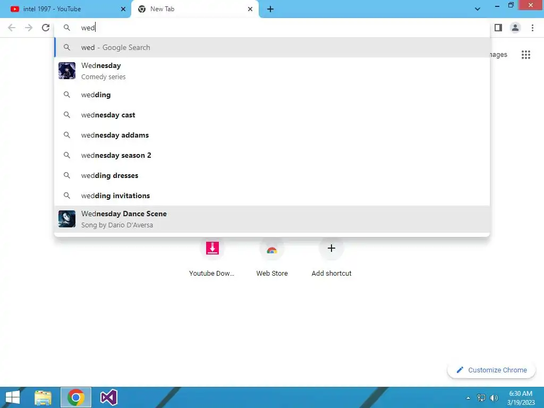Click the Wednesday series thumbnail
Screen dimensions: 544x408
pyautogui.click(x=66, y=71)
